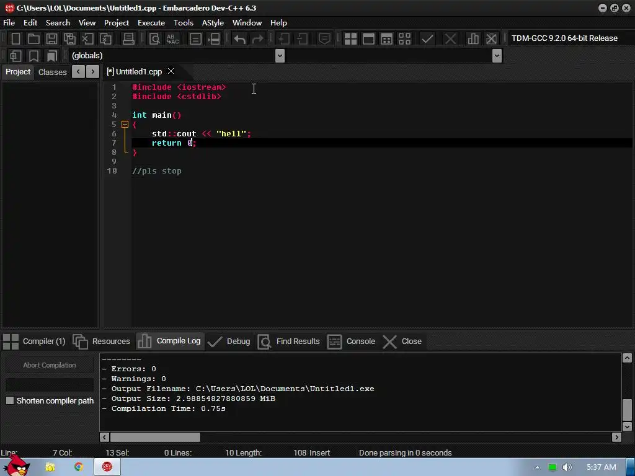Open Replace with AB-AC toolbar icon
Viewport: 635px width, 476px height.
[x=172, y=38]
